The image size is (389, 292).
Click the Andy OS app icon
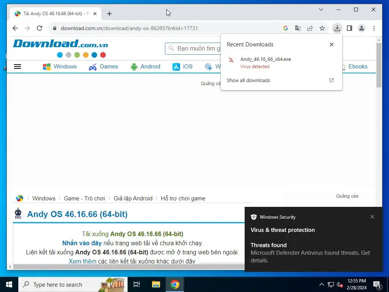(18, 214)
